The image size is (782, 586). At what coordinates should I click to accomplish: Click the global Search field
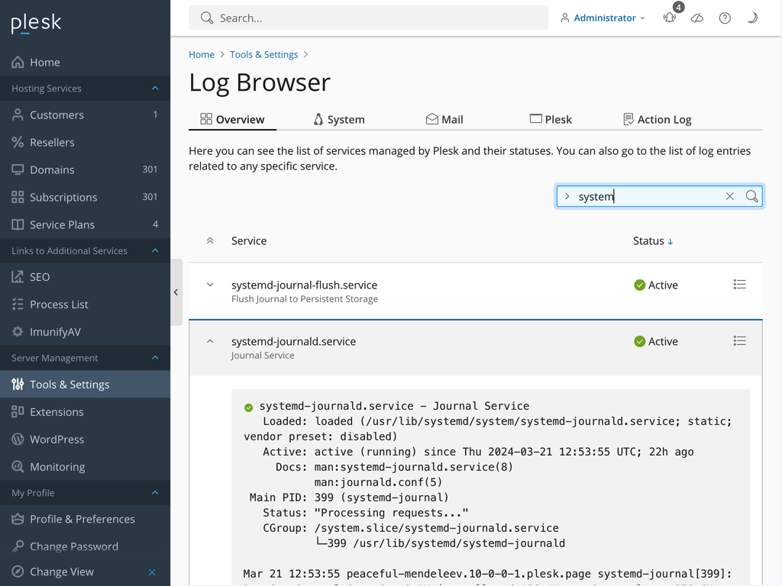tap(368, 17)
